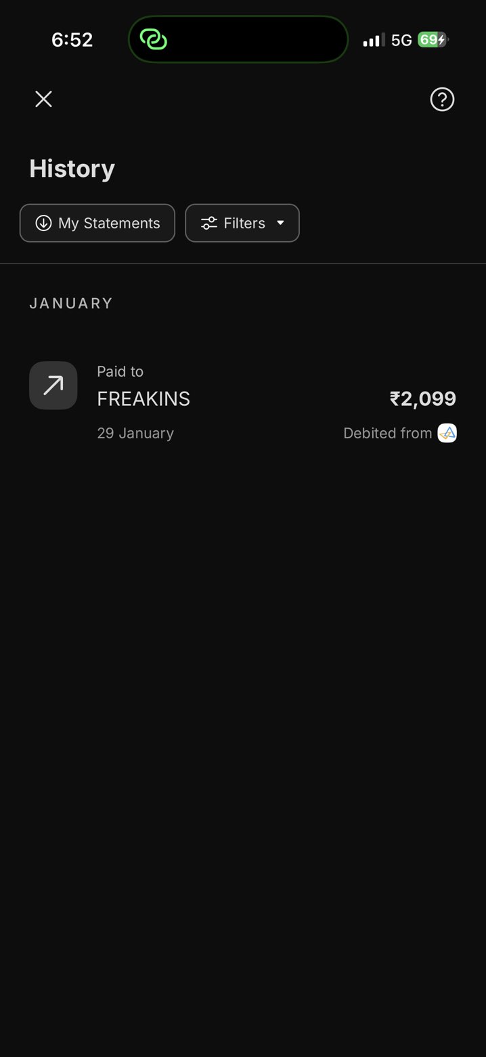Tap the History page title
The image size is (486, 1057).
72,169
